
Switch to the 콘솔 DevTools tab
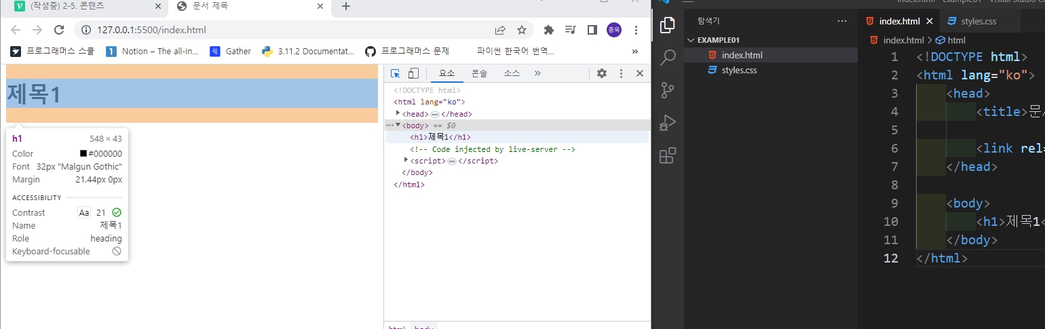point(480,73)
